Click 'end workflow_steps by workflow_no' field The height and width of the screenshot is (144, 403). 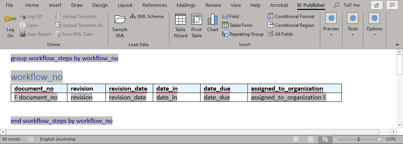click(62, 121)
